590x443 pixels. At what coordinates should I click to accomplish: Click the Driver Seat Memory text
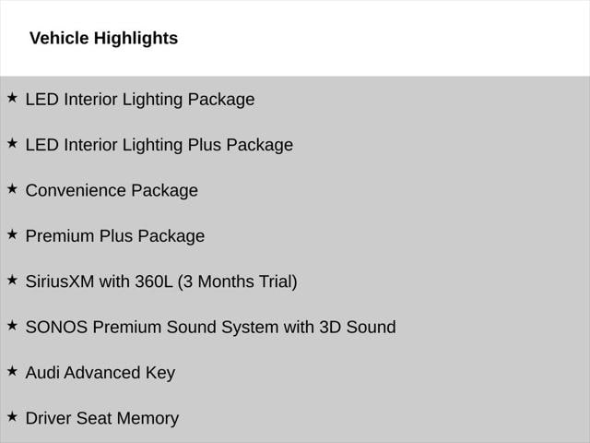tap(101, 418)
